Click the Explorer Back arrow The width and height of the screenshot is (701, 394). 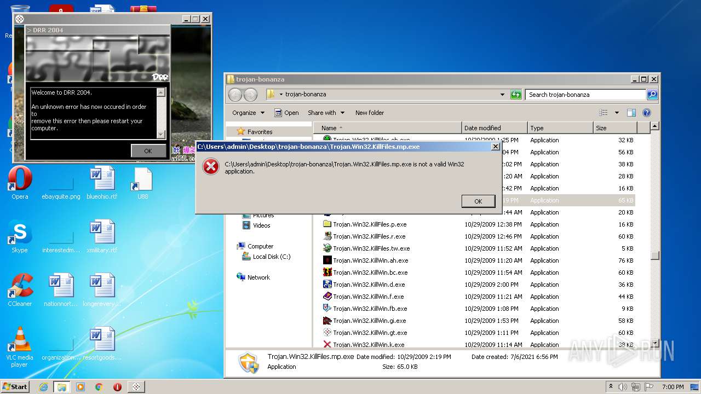coord(235,95)
